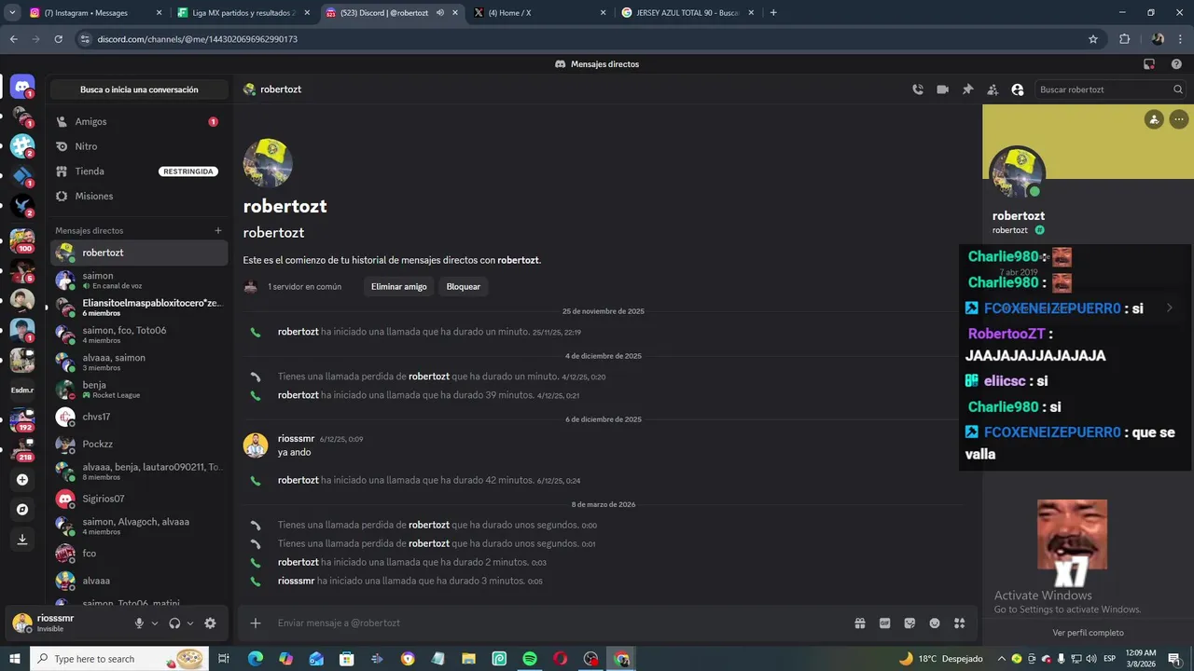Open the Esdm.r server
1194x671 pixels.
coord(22,390)
